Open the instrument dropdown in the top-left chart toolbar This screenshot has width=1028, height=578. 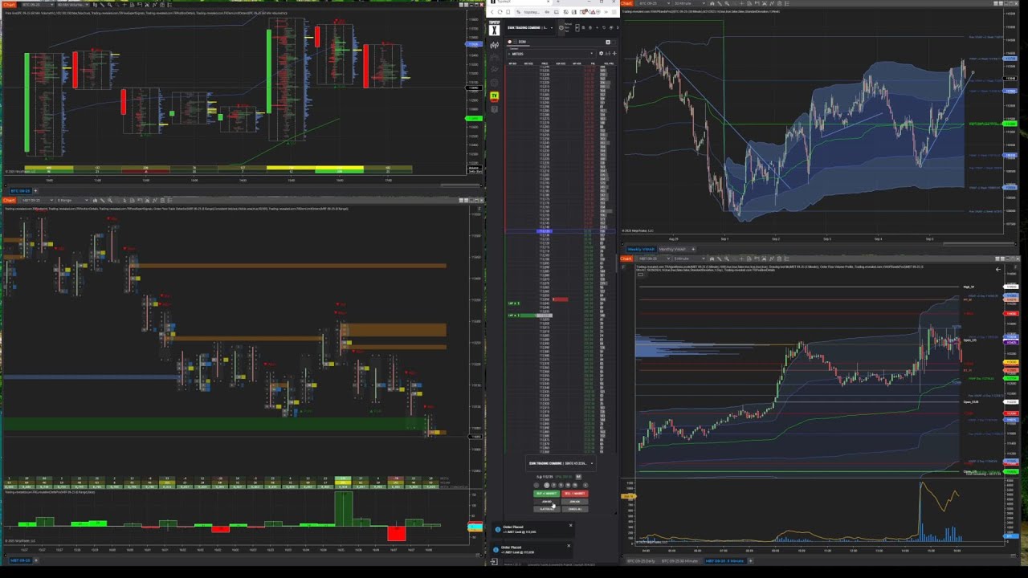pyautogui.click(x=38, y=5)
